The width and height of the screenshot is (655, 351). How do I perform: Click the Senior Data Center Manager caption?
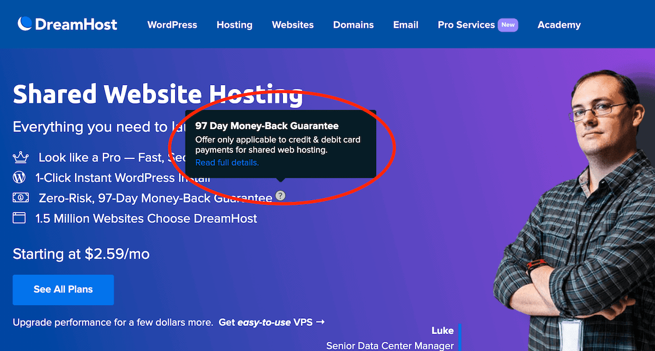tap(390, 346)
